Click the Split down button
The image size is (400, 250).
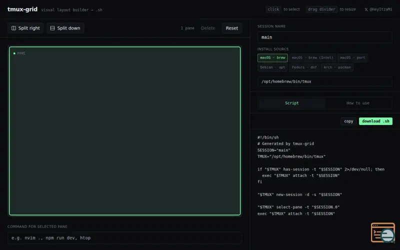pos(65,28)
